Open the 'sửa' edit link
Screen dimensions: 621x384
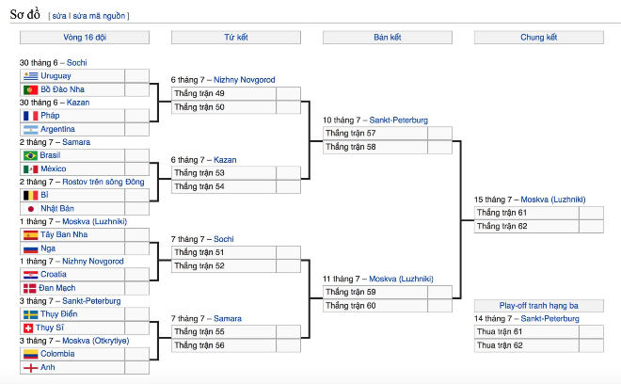coord(59,16)
